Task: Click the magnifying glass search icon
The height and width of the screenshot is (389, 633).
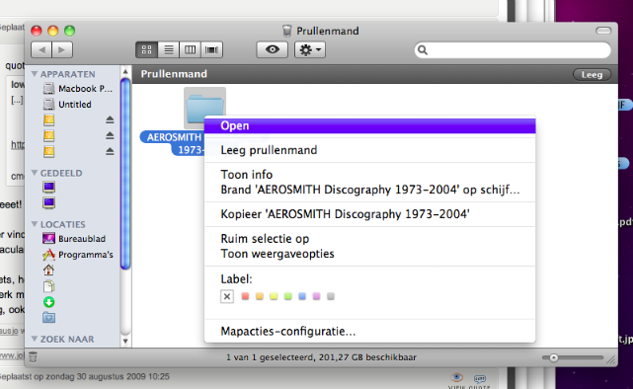Action: click(x=423, y=50)
